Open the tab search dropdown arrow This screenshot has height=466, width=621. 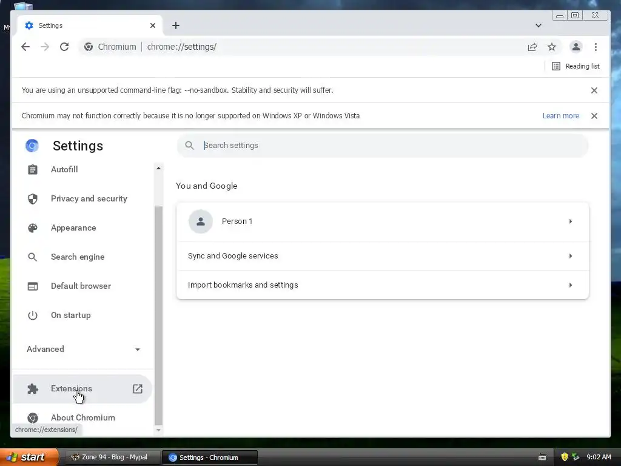(x=539, y=25)
